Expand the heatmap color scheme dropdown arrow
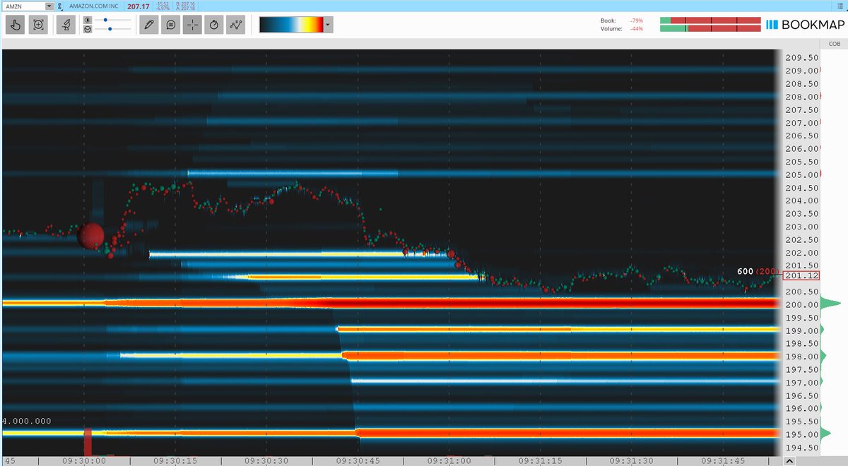 (328, 25)
